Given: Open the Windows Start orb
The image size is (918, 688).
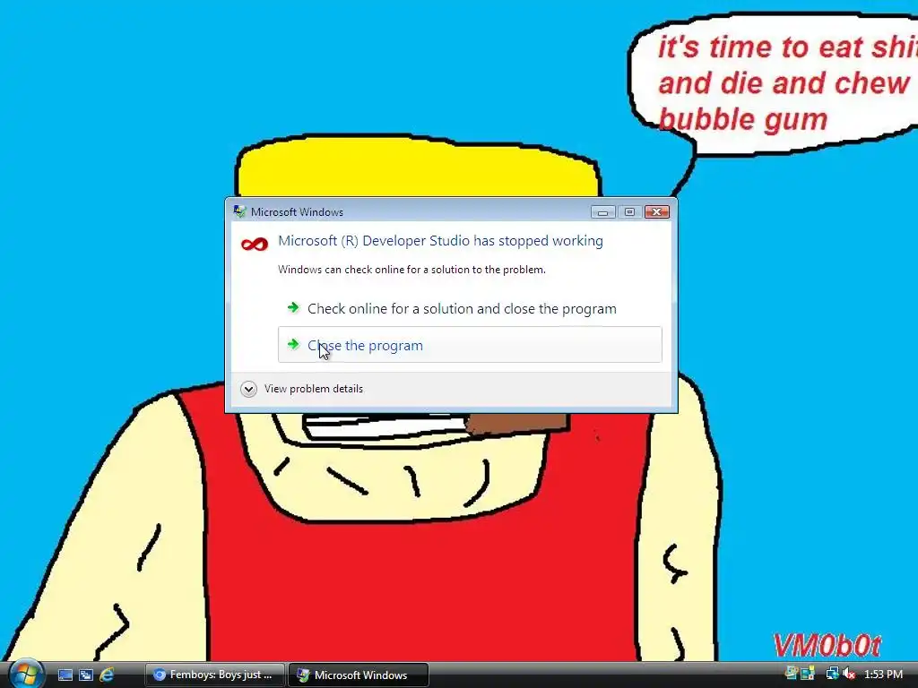Looking at the screenshot, I should 26,674.
